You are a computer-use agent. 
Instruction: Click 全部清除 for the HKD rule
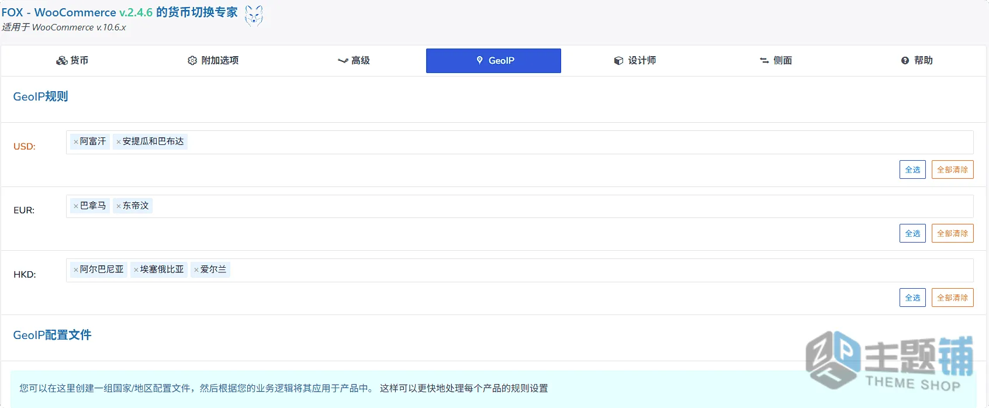coord(952,298)
